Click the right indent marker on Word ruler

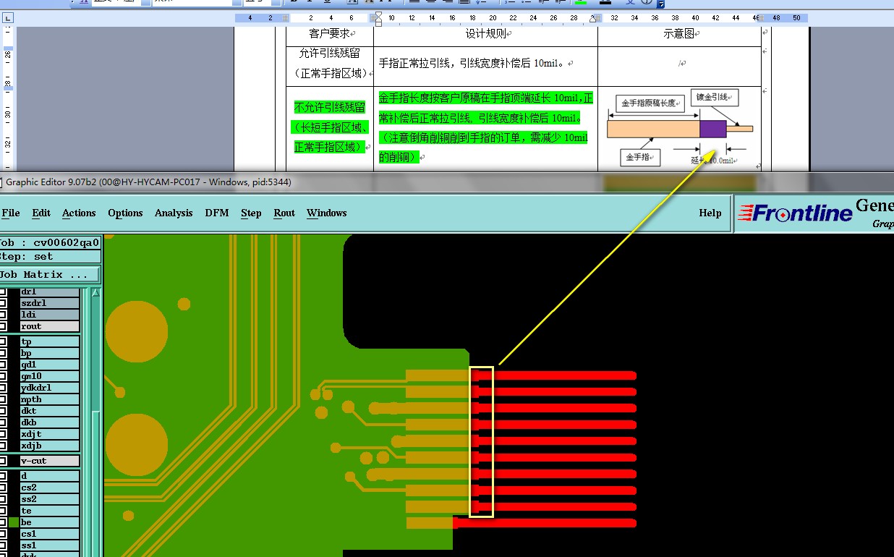(x=594, y=20)
